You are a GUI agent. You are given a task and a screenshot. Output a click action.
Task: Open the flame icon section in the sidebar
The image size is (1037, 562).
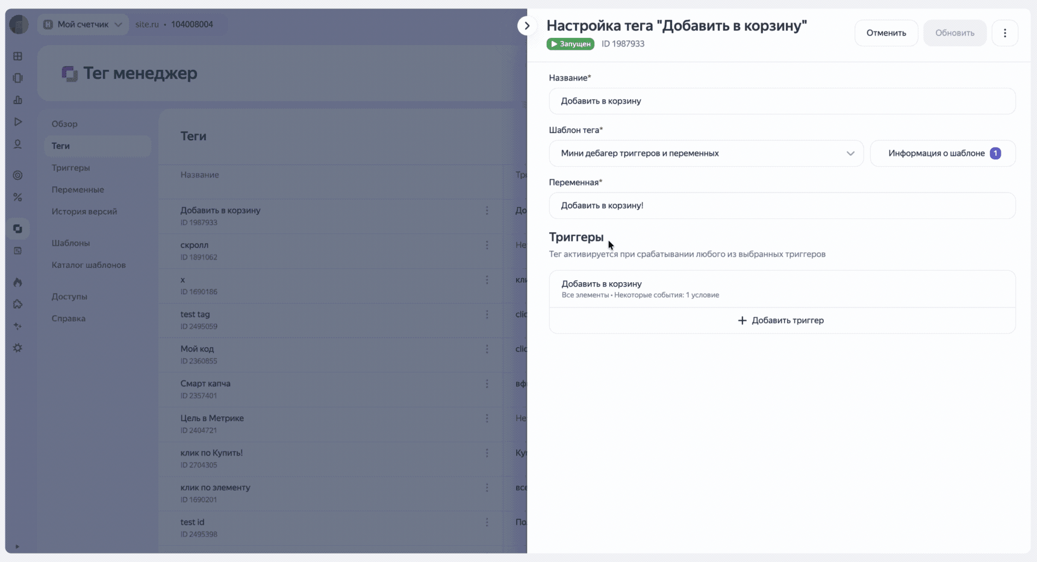18,282
